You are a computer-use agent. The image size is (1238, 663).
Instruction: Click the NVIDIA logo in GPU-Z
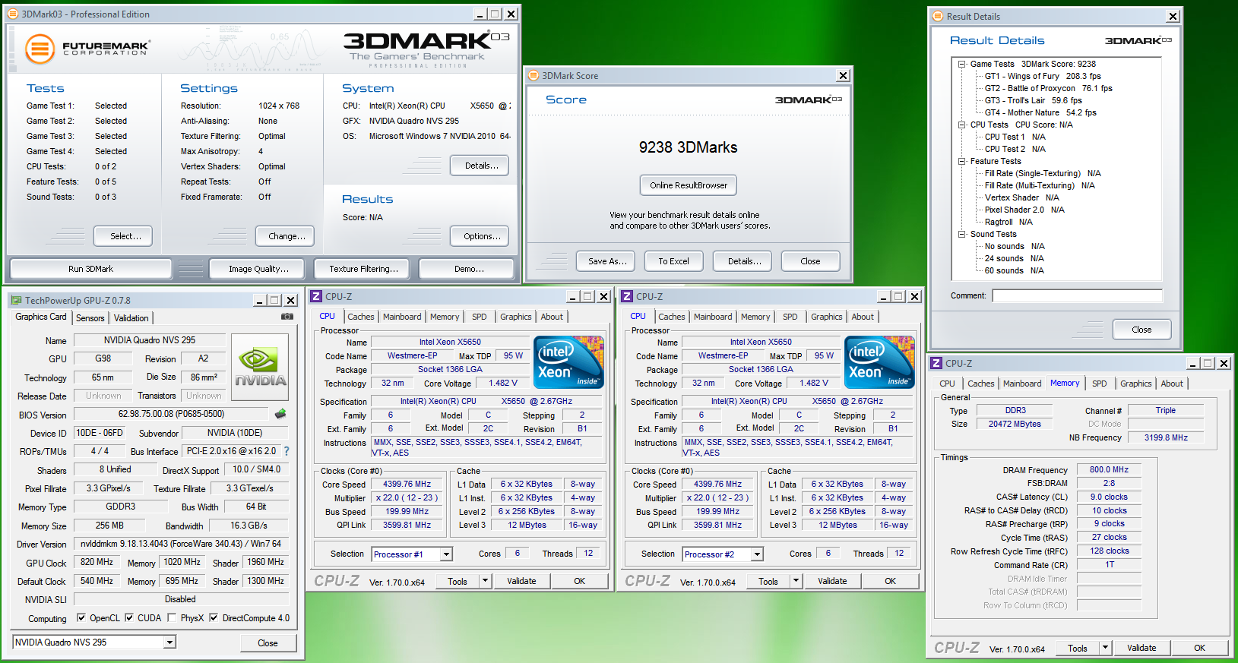click(x=260, y=368)
